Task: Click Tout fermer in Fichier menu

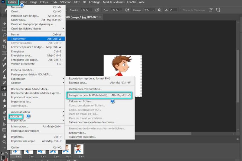Action: [18, 39]
